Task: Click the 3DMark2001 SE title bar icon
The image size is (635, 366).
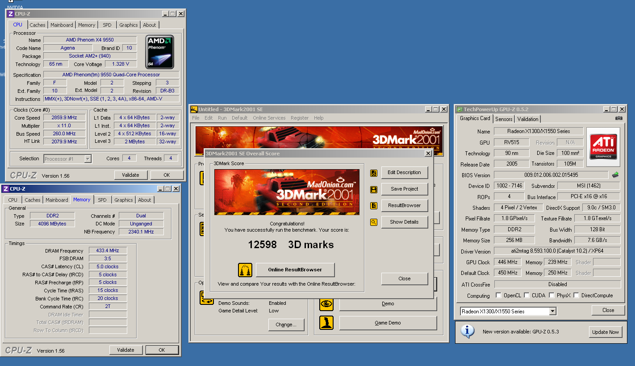Action: (194, 109)
